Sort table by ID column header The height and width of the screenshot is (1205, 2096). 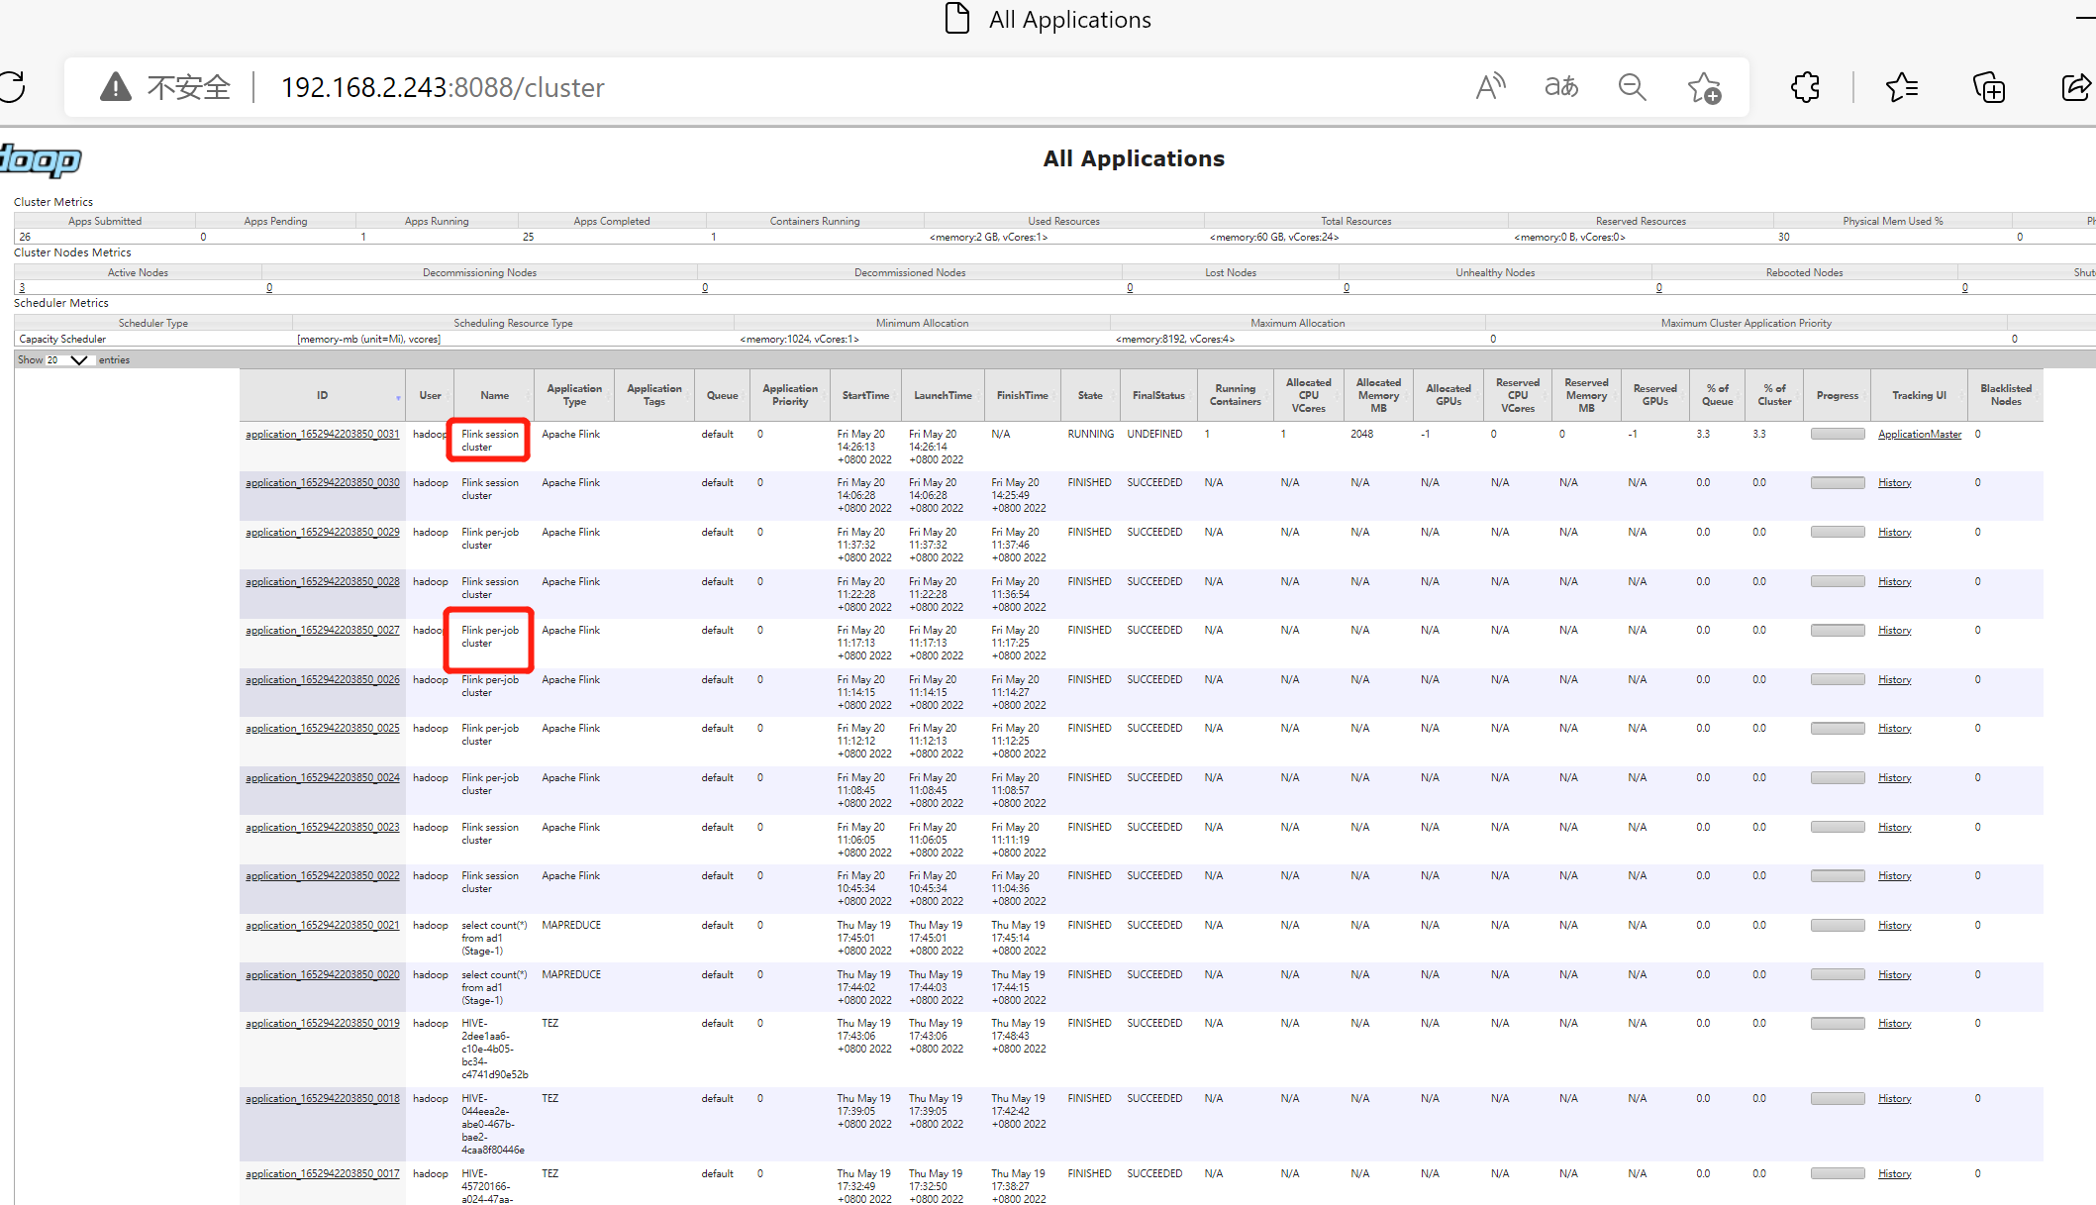[322, 395]
